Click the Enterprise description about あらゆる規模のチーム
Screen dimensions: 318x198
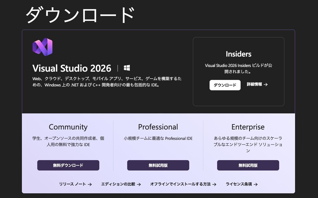[248, 145]
